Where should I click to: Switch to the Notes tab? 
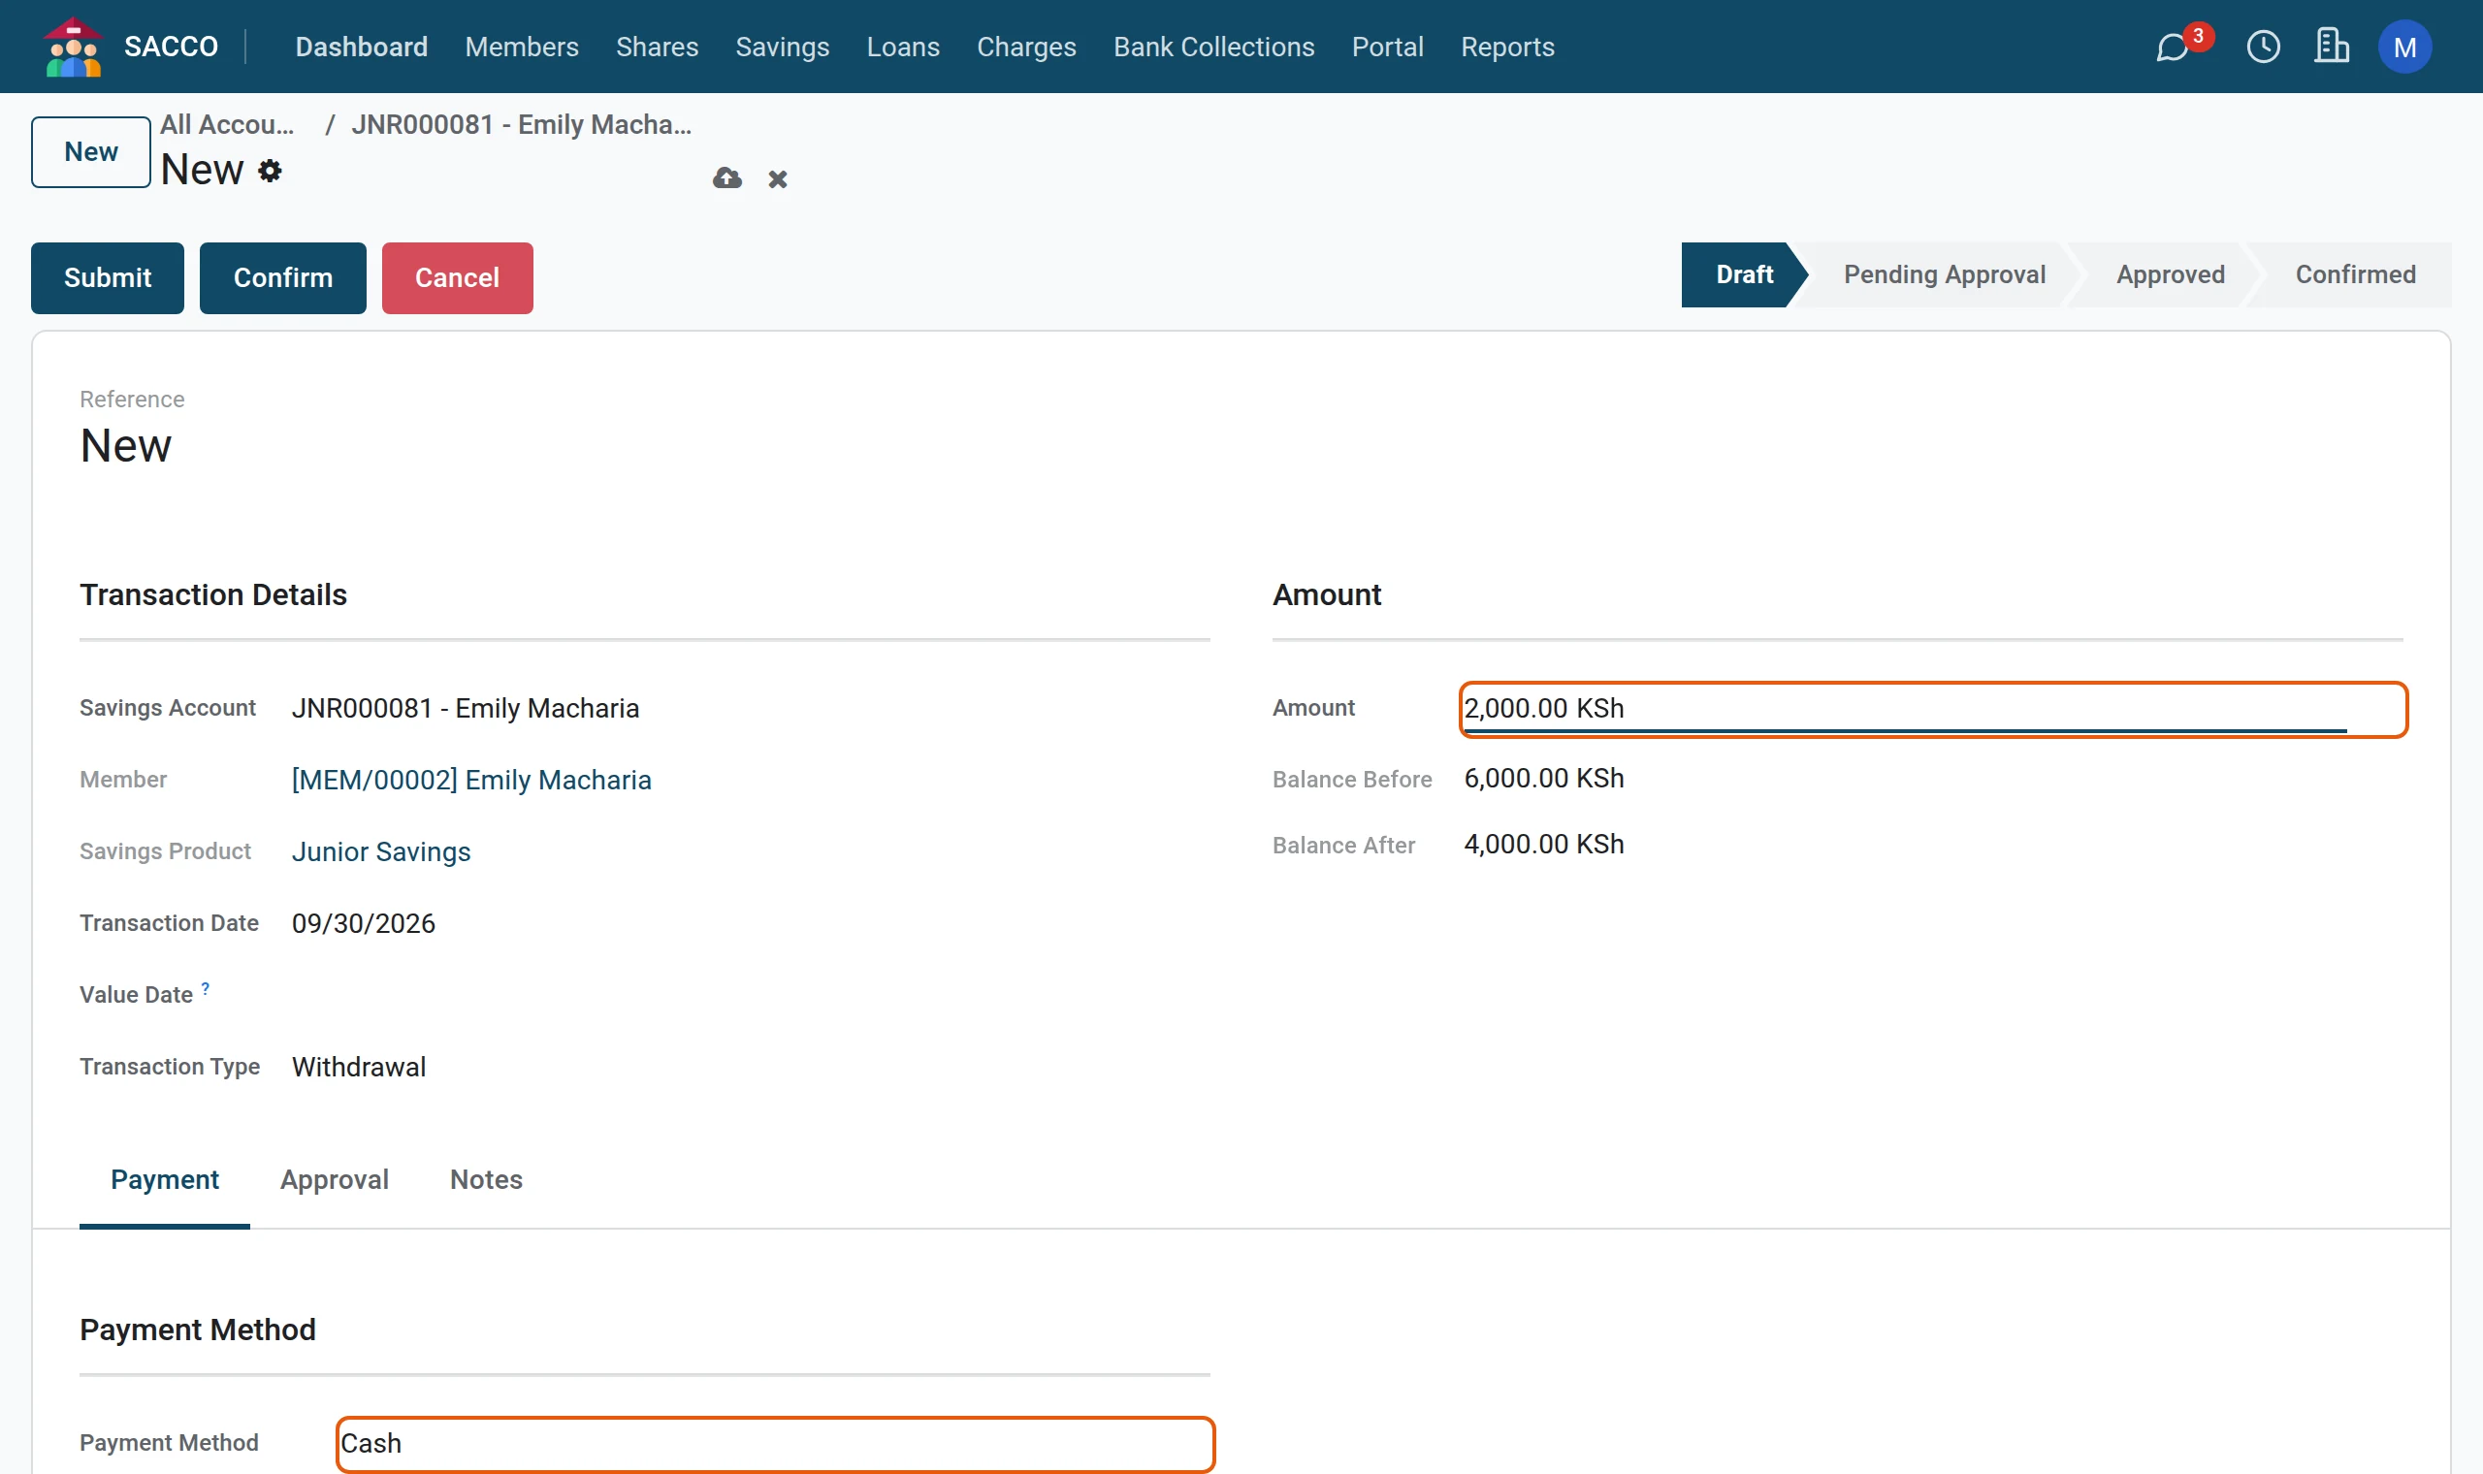(486, 1180)
